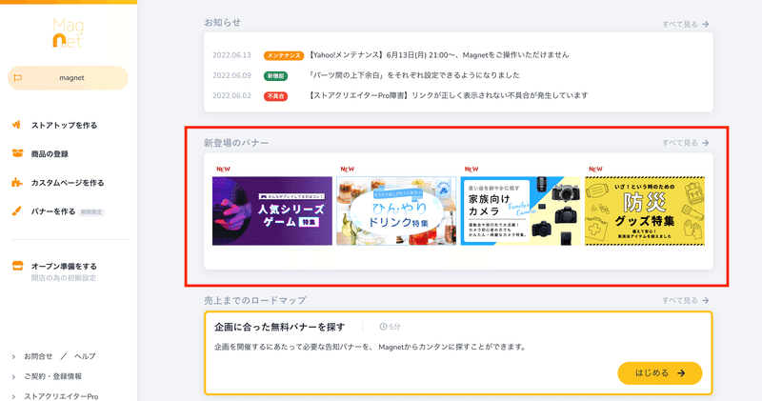Open 商品の登録 menu item
Image resolution: width=762 pixels, height=401 pixels.
click(x=50, y=154)
